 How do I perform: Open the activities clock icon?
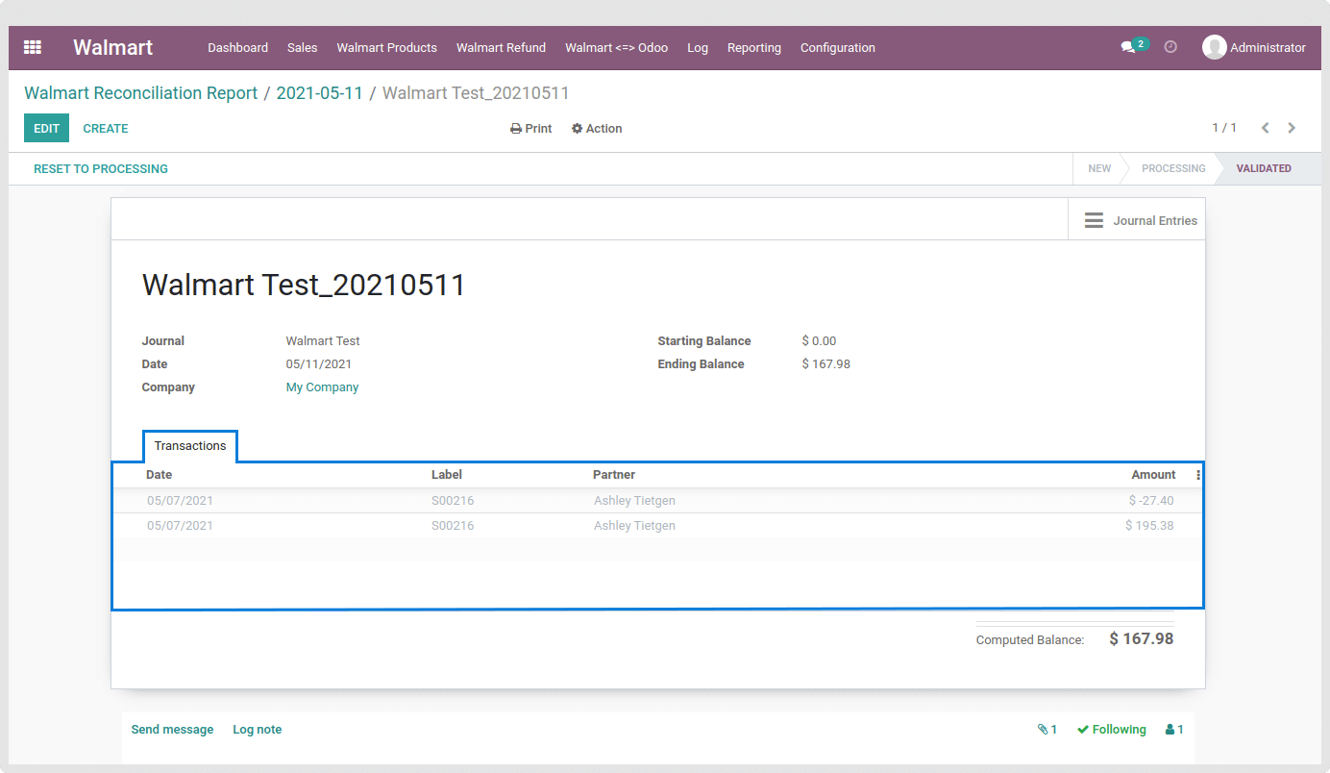tap(1170, 47)
